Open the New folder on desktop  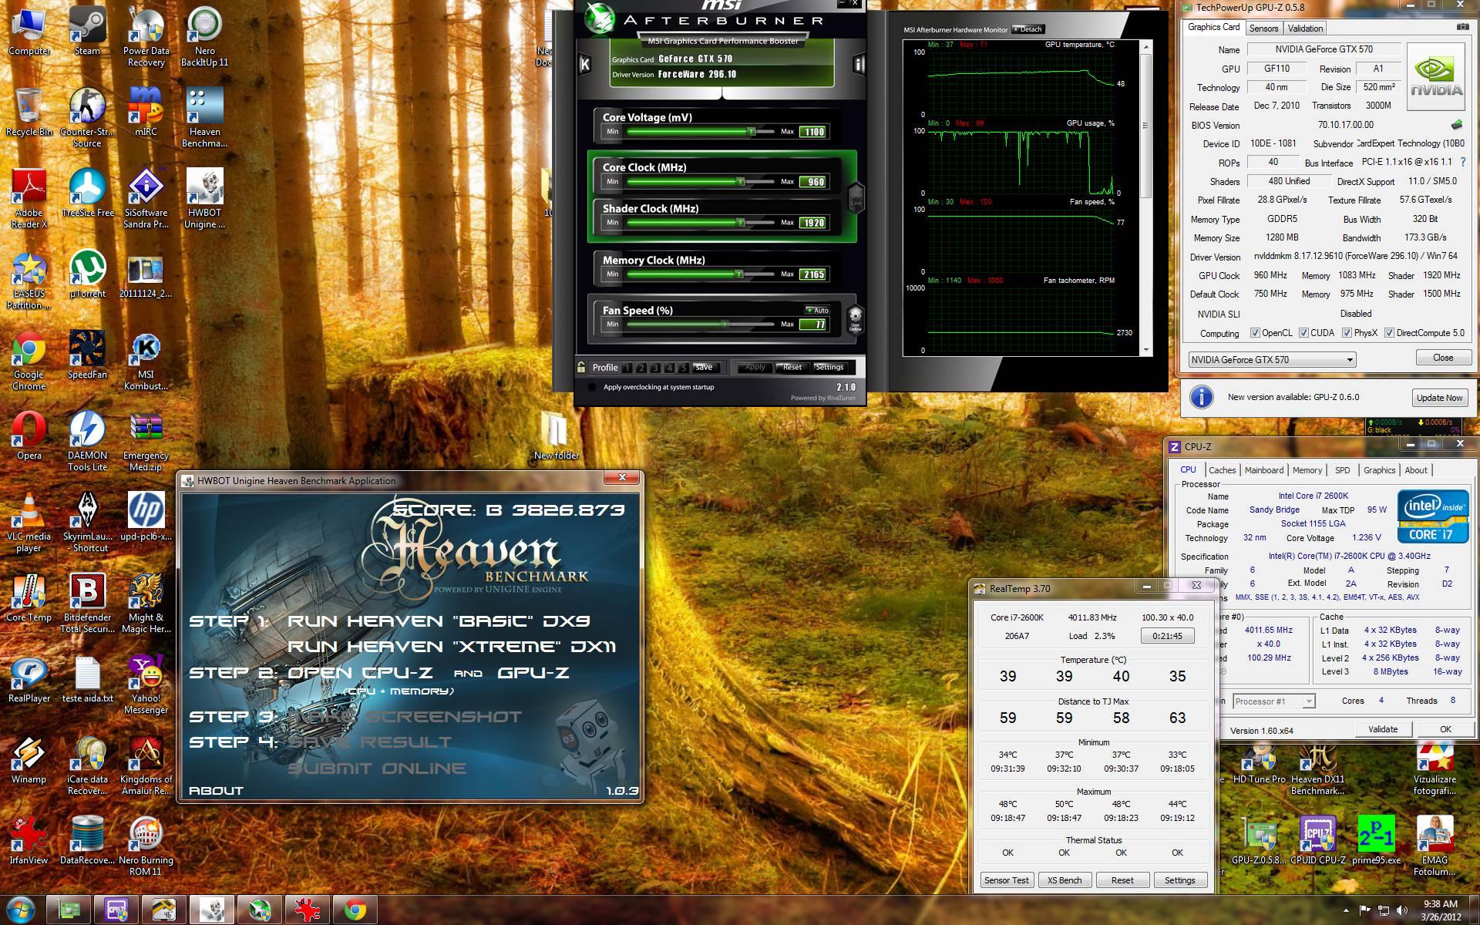[556, 436]
